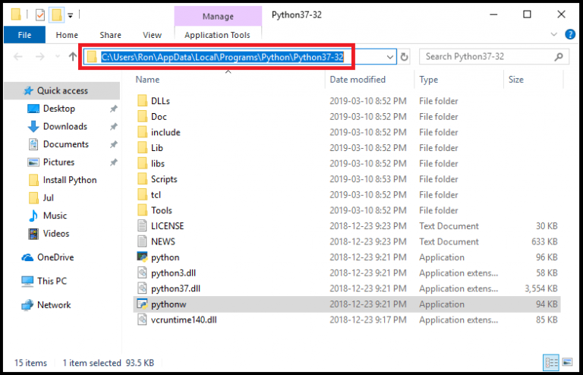Screen dimensions: 583x375
Task: Go back using the Back arrow
Action: (18, 57)
